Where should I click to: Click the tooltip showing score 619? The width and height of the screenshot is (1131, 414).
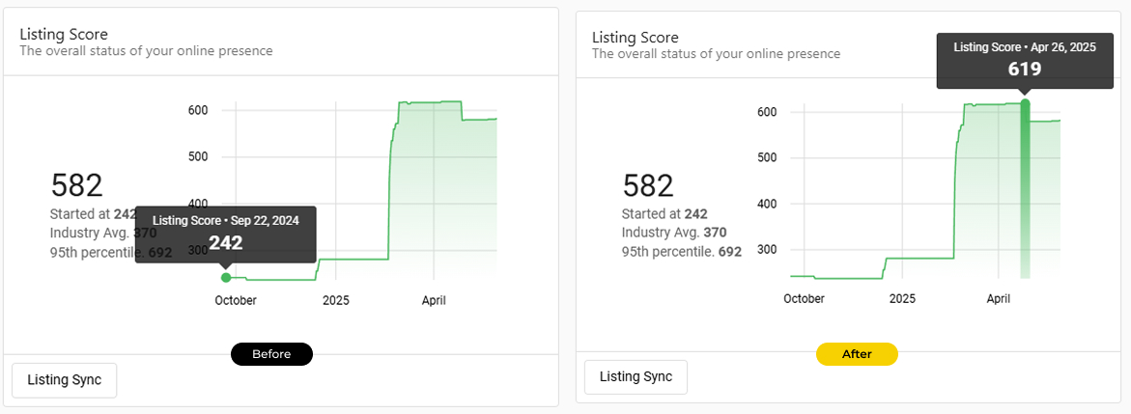tap(1025, 60)
